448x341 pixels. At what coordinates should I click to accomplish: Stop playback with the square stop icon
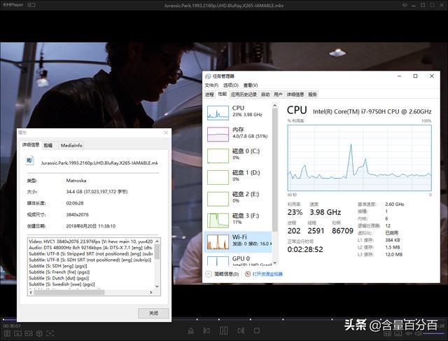(257, 330)
